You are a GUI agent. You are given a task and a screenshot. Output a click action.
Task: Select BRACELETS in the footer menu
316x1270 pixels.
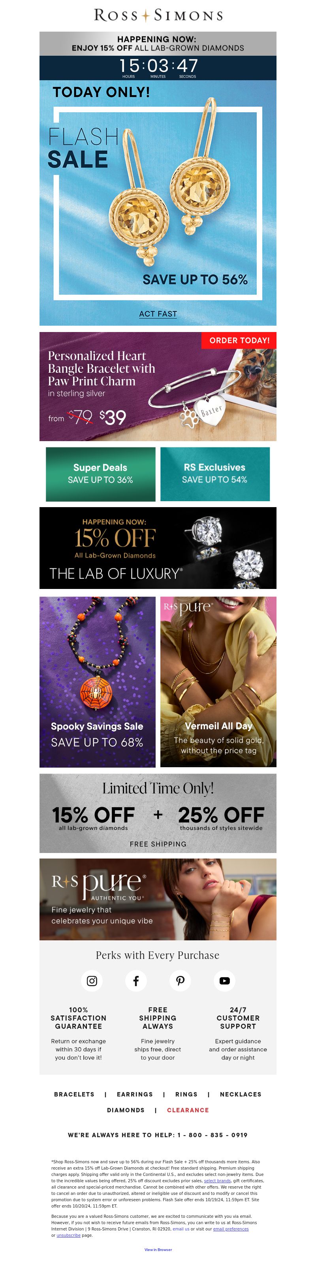(x=74, y=1094)
